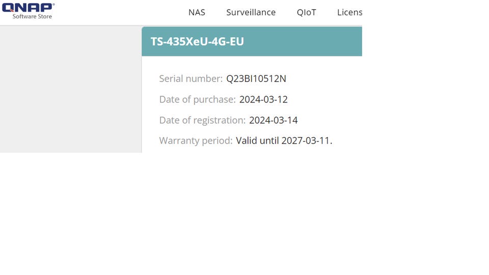Click the QNAP logo

click(x=28, y=8)
